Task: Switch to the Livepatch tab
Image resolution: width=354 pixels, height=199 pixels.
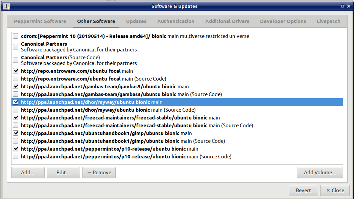Action: point(328,21)
